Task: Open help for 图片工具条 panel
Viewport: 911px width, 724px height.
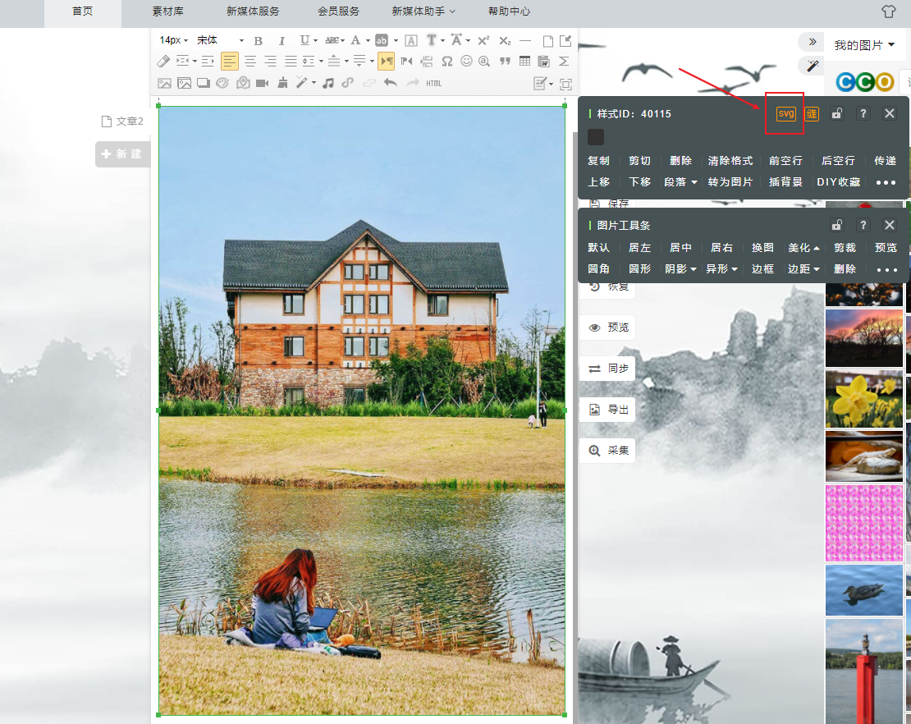Action: click(863, 225)
